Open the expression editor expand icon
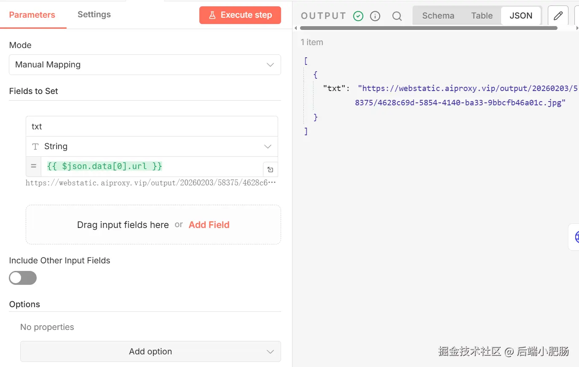 click(x=271, y=169)
